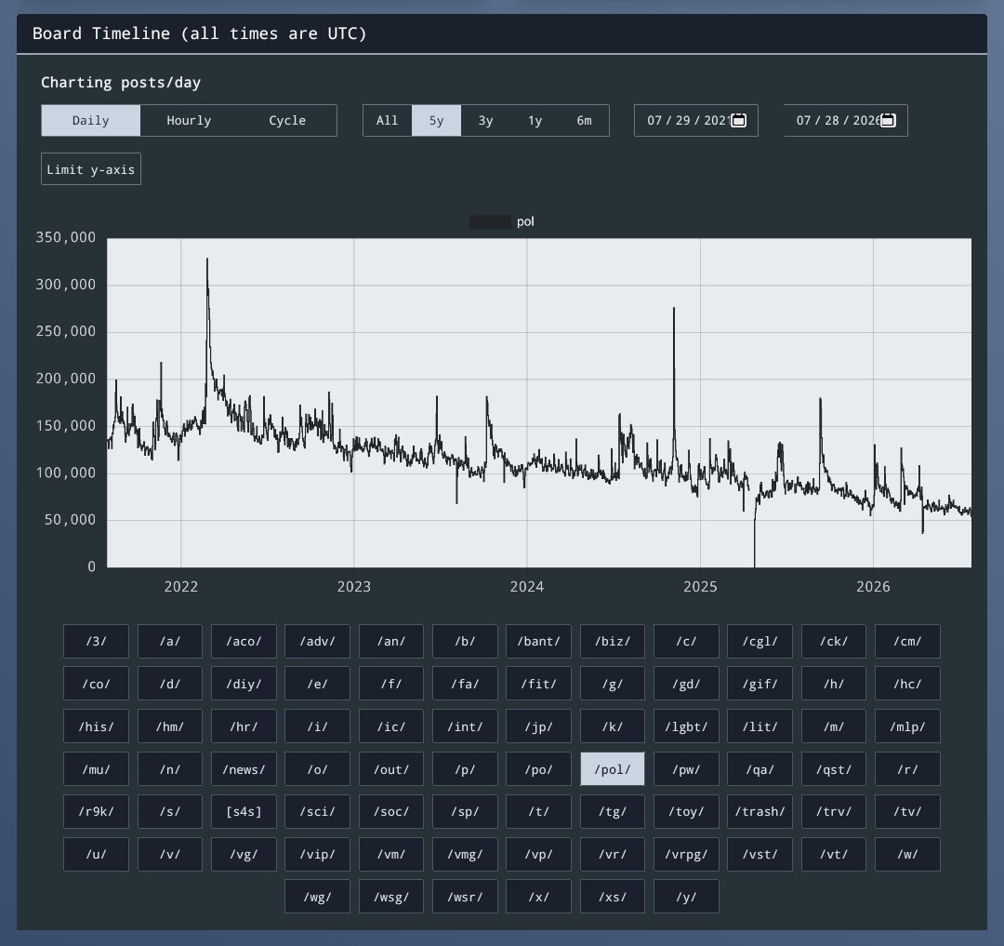Select the /mlp/ board
Screen dimensions: 1004x946
point(907,726)
